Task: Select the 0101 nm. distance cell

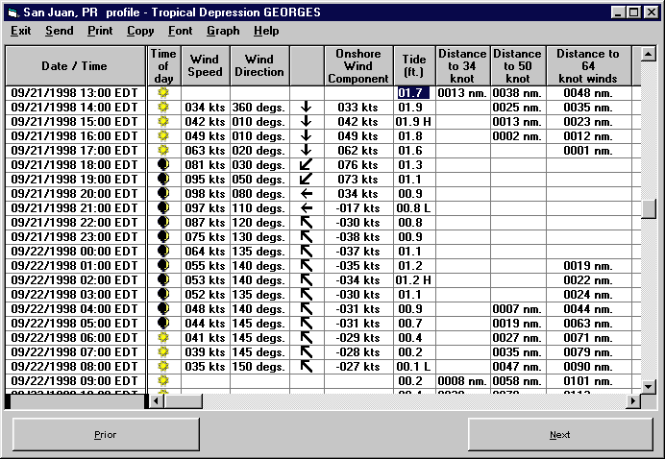Action: point(589,381)
